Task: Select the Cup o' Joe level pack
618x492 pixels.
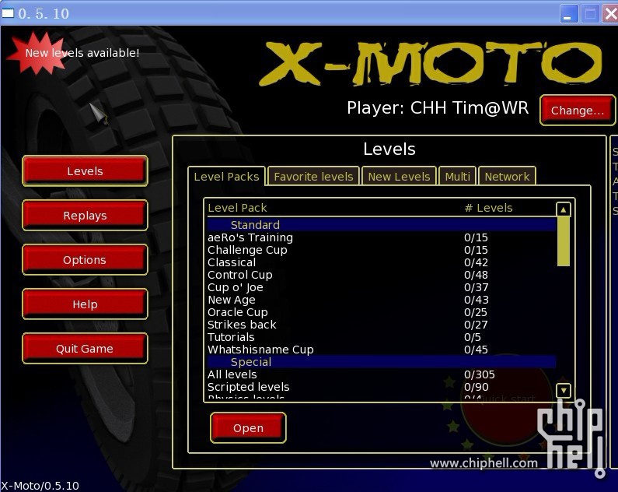Action: [382, 287]
